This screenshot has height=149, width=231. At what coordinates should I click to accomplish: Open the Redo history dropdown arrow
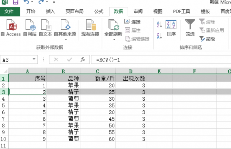coord(47,2)
